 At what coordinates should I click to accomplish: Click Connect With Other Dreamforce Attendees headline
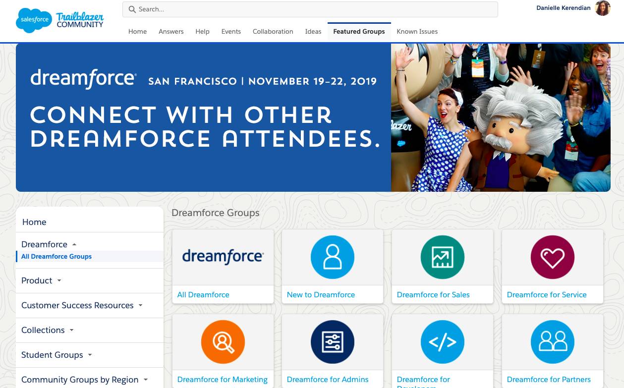[205, 127]
